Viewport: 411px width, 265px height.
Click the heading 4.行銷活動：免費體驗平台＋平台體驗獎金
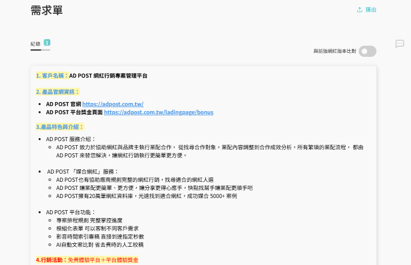[x=87, y=260]
